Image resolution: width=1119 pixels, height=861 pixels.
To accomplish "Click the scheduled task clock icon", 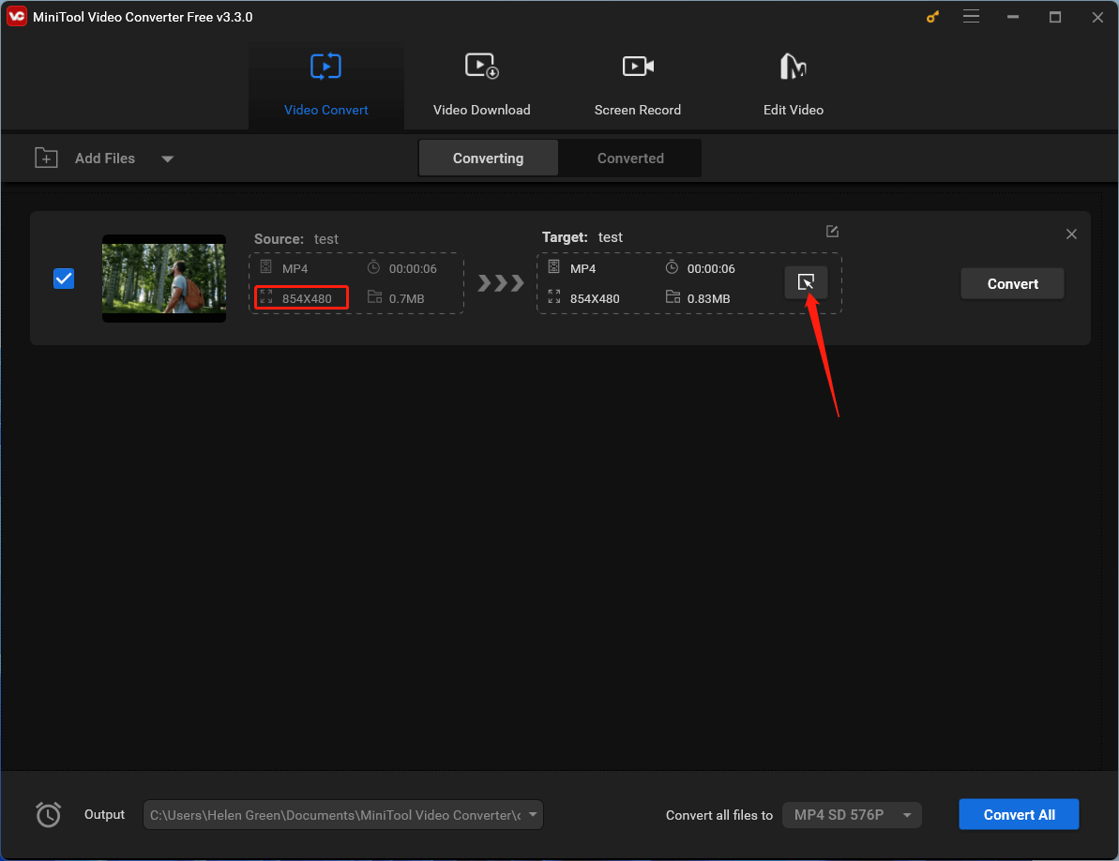I will click(49, 815).
